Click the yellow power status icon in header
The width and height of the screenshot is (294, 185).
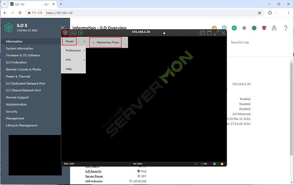pos(214,28)
